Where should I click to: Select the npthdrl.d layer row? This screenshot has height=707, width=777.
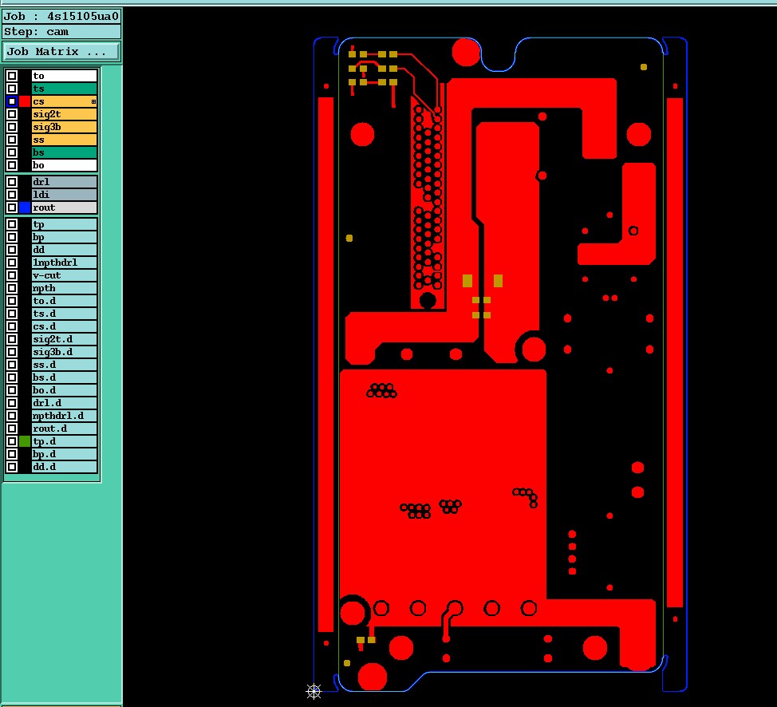pyautogui.click(x=65, y=416)
